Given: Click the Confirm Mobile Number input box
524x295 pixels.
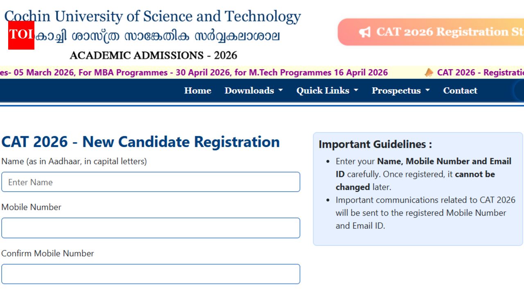Looking at the screenshot, I should (151, 274).
